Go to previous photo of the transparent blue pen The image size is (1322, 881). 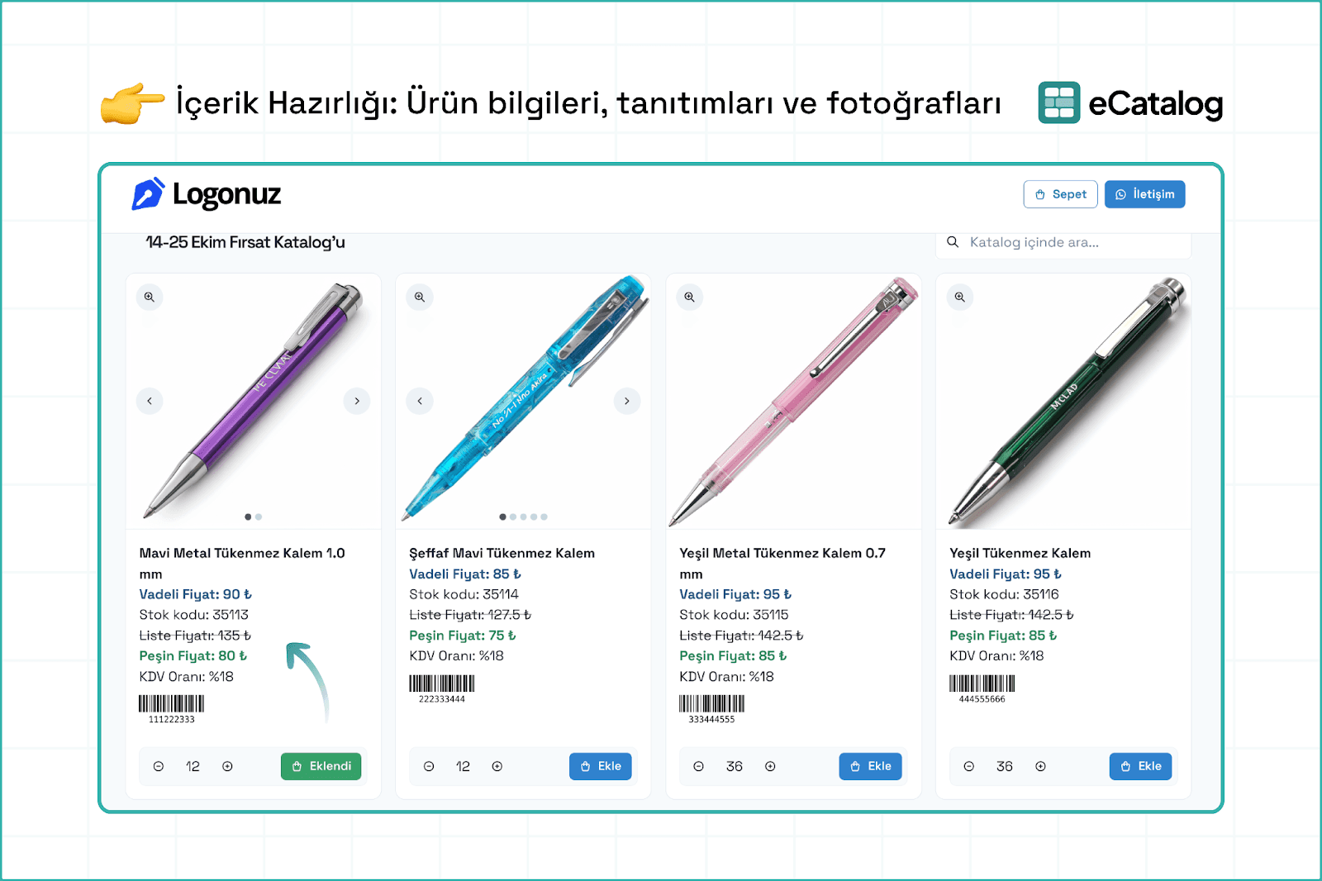coord(420,401)
